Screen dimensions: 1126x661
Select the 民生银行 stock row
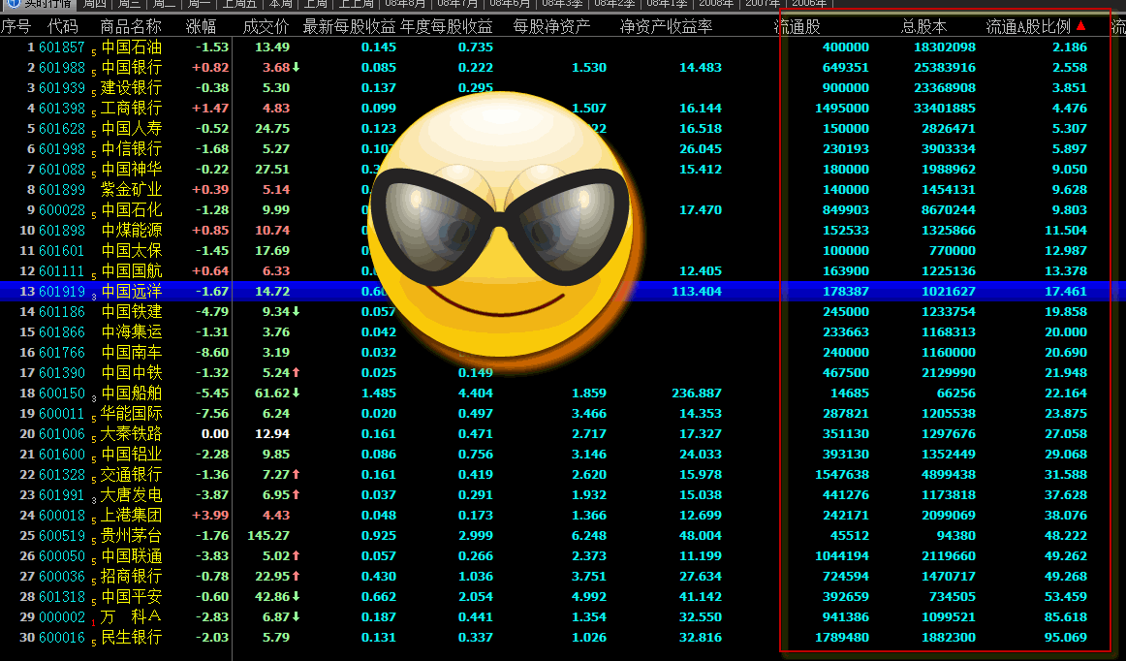coord(563,638)
